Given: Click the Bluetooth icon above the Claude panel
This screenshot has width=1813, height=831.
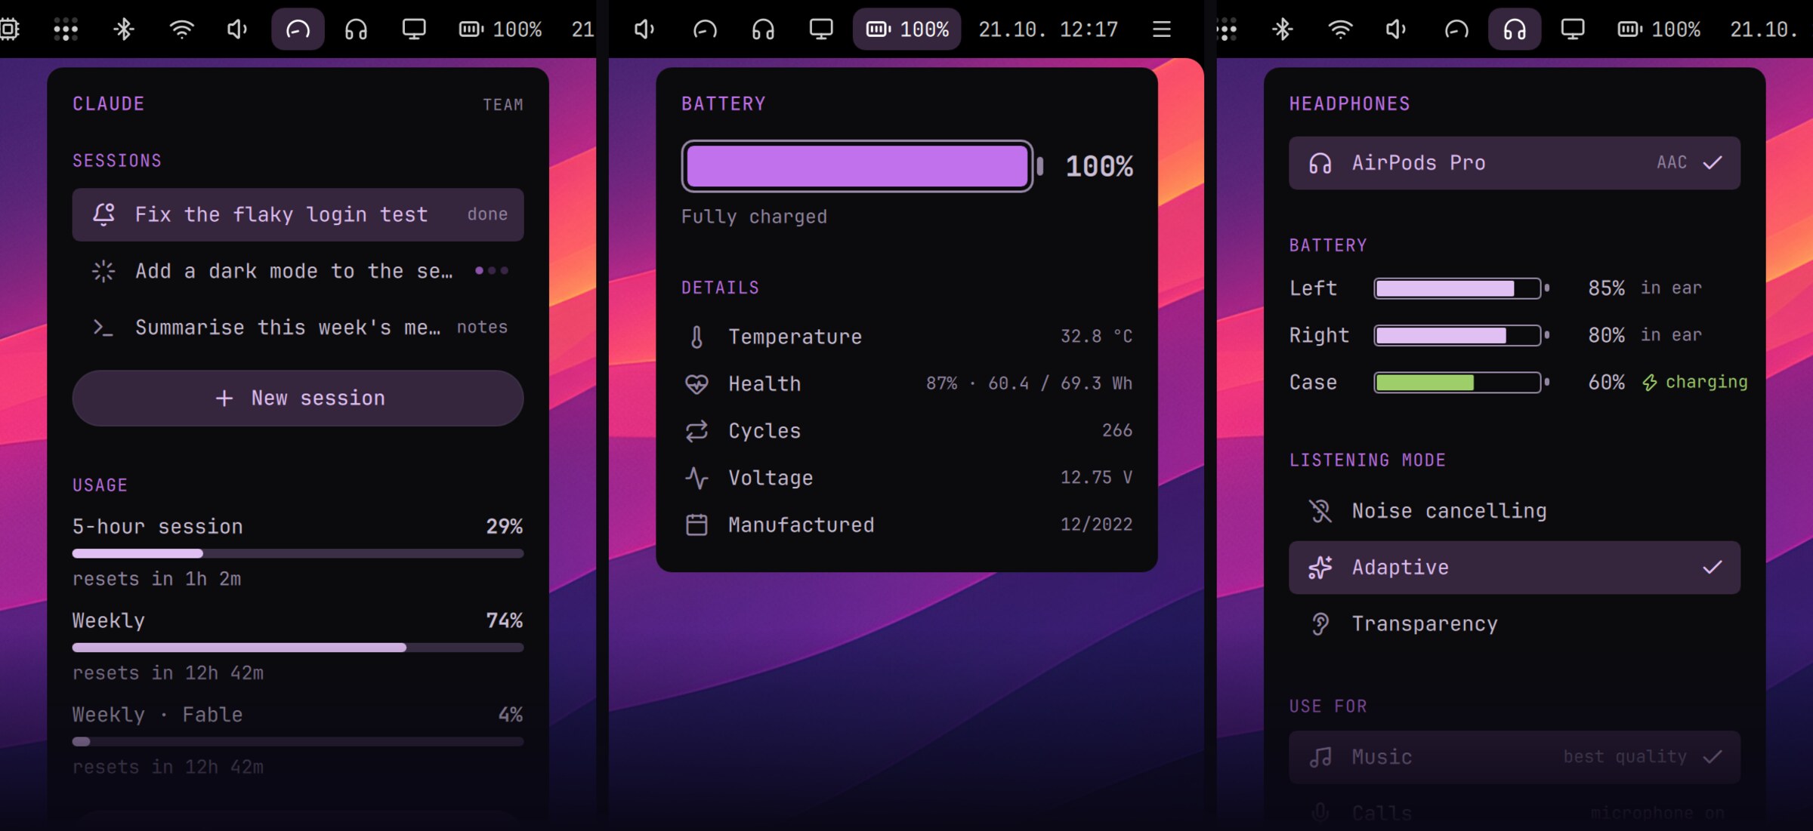Looking at the screenshot, I should [x=124, y=29].
